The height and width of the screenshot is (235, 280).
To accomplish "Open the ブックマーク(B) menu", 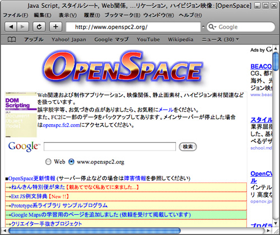I will 122,15.
